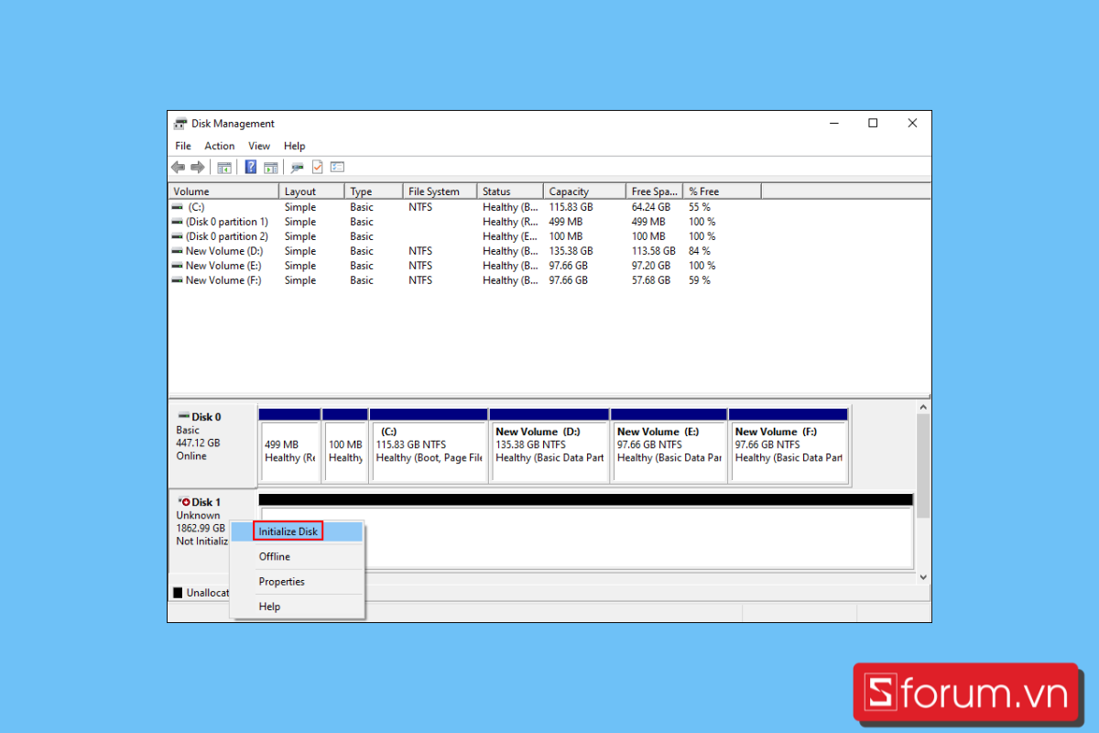The width and height of the screenshot is (1099, 733).
Task: Click the drive icon beside (C:) in volume list
Action: [x=177, y=207]
